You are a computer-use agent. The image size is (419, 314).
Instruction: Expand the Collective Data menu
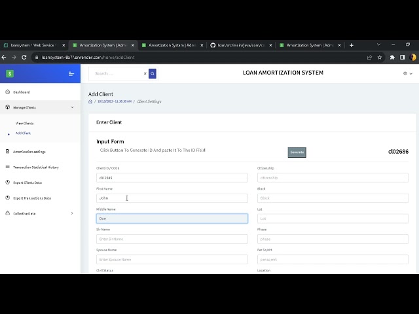pos(40,213)
